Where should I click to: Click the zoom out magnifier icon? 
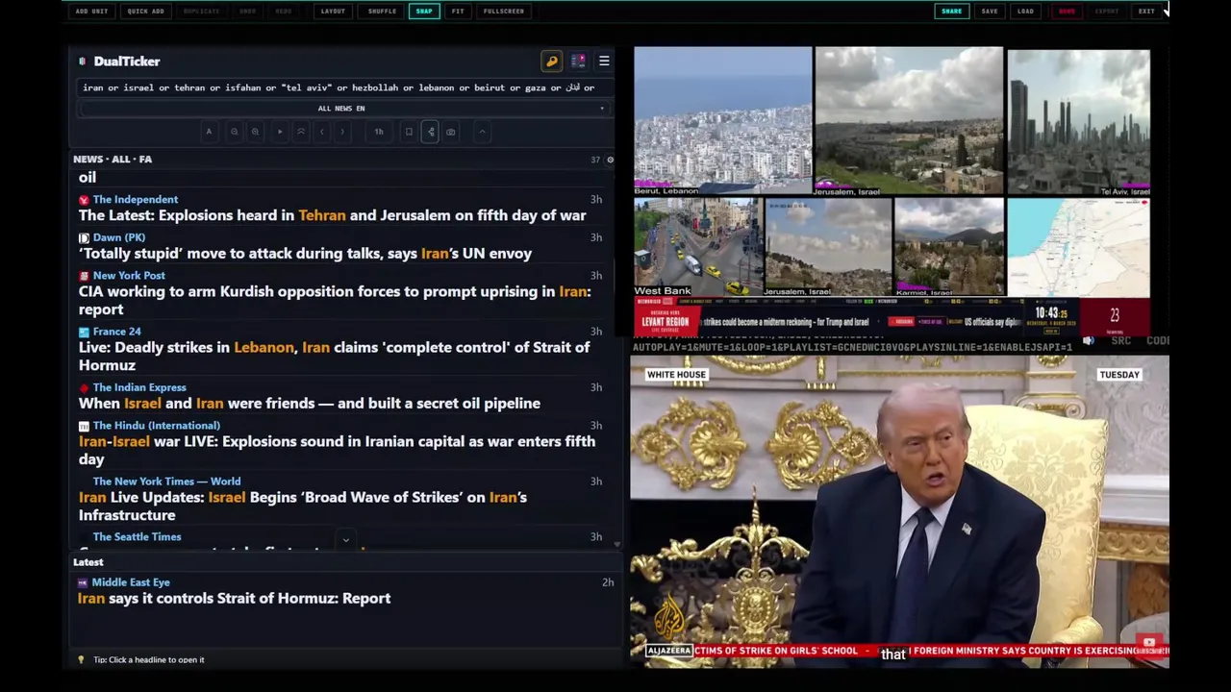(234, 132)
